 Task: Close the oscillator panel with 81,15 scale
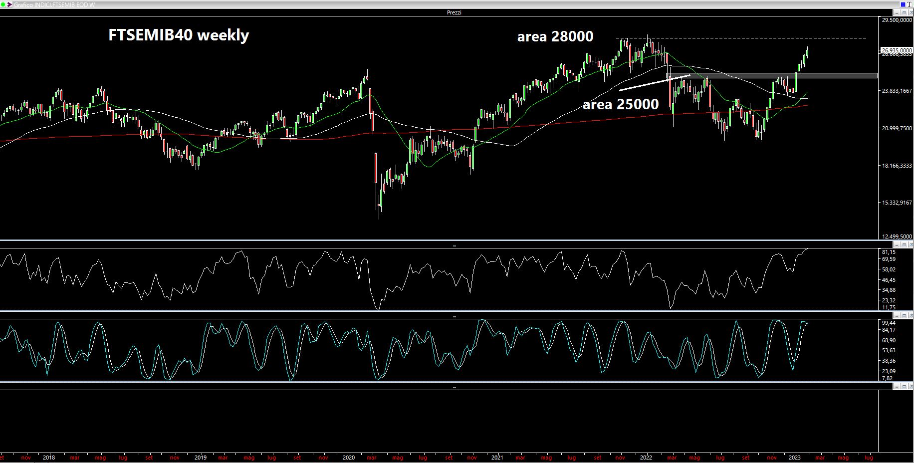click(x=911, y=245)
